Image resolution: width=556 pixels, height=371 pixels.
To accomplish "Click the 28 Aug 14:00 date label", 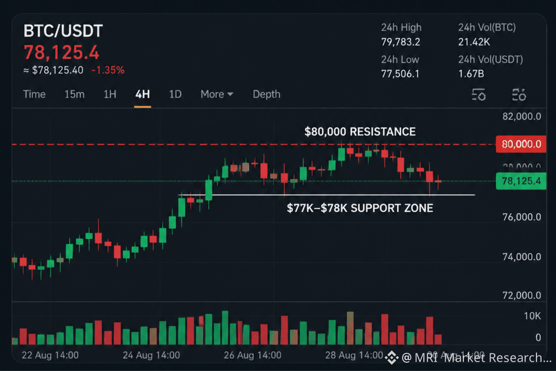I will tap(354, 355).
